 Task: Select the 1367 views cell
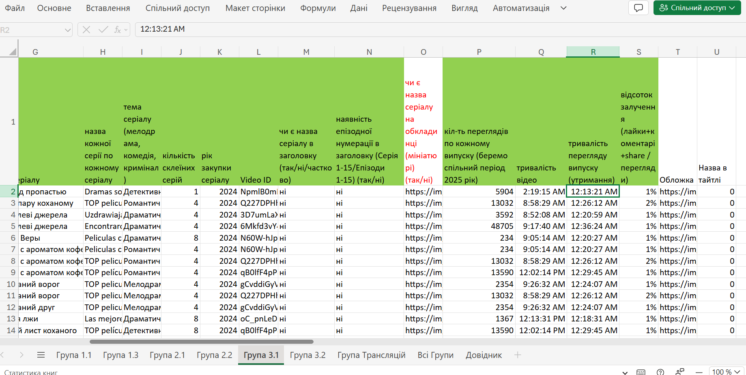[479, 319]
